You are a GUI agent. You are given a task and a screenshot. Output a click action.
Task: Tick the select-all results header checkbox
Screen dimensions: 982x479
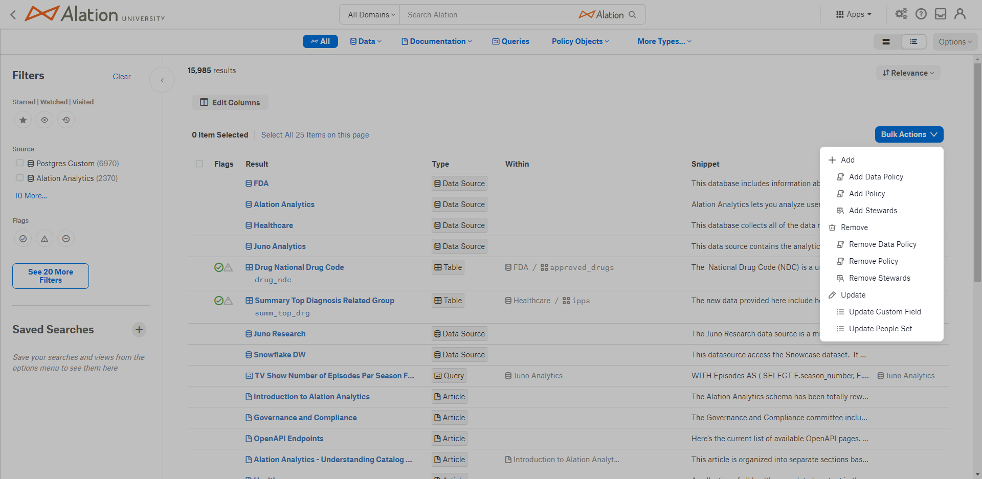[199, 164]
